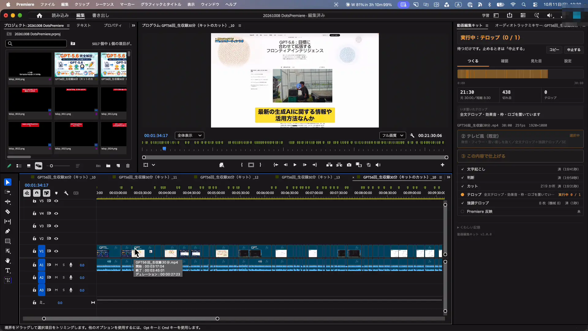The width and height of the screenshot is (588, 331).
Task: Play the program monitor
Action: pyautogui.click(x=295, y=165)
